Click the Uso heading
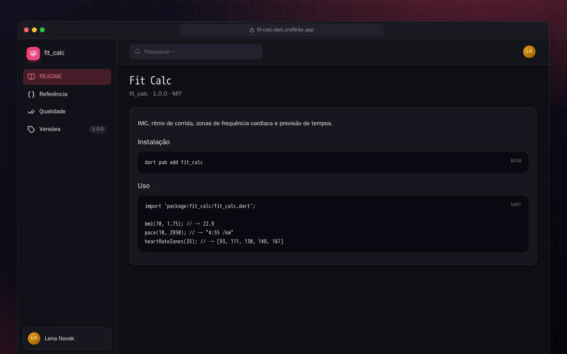The width and height of the screenshot is (567, 354). pyautogui.click(x=144, y=186)
